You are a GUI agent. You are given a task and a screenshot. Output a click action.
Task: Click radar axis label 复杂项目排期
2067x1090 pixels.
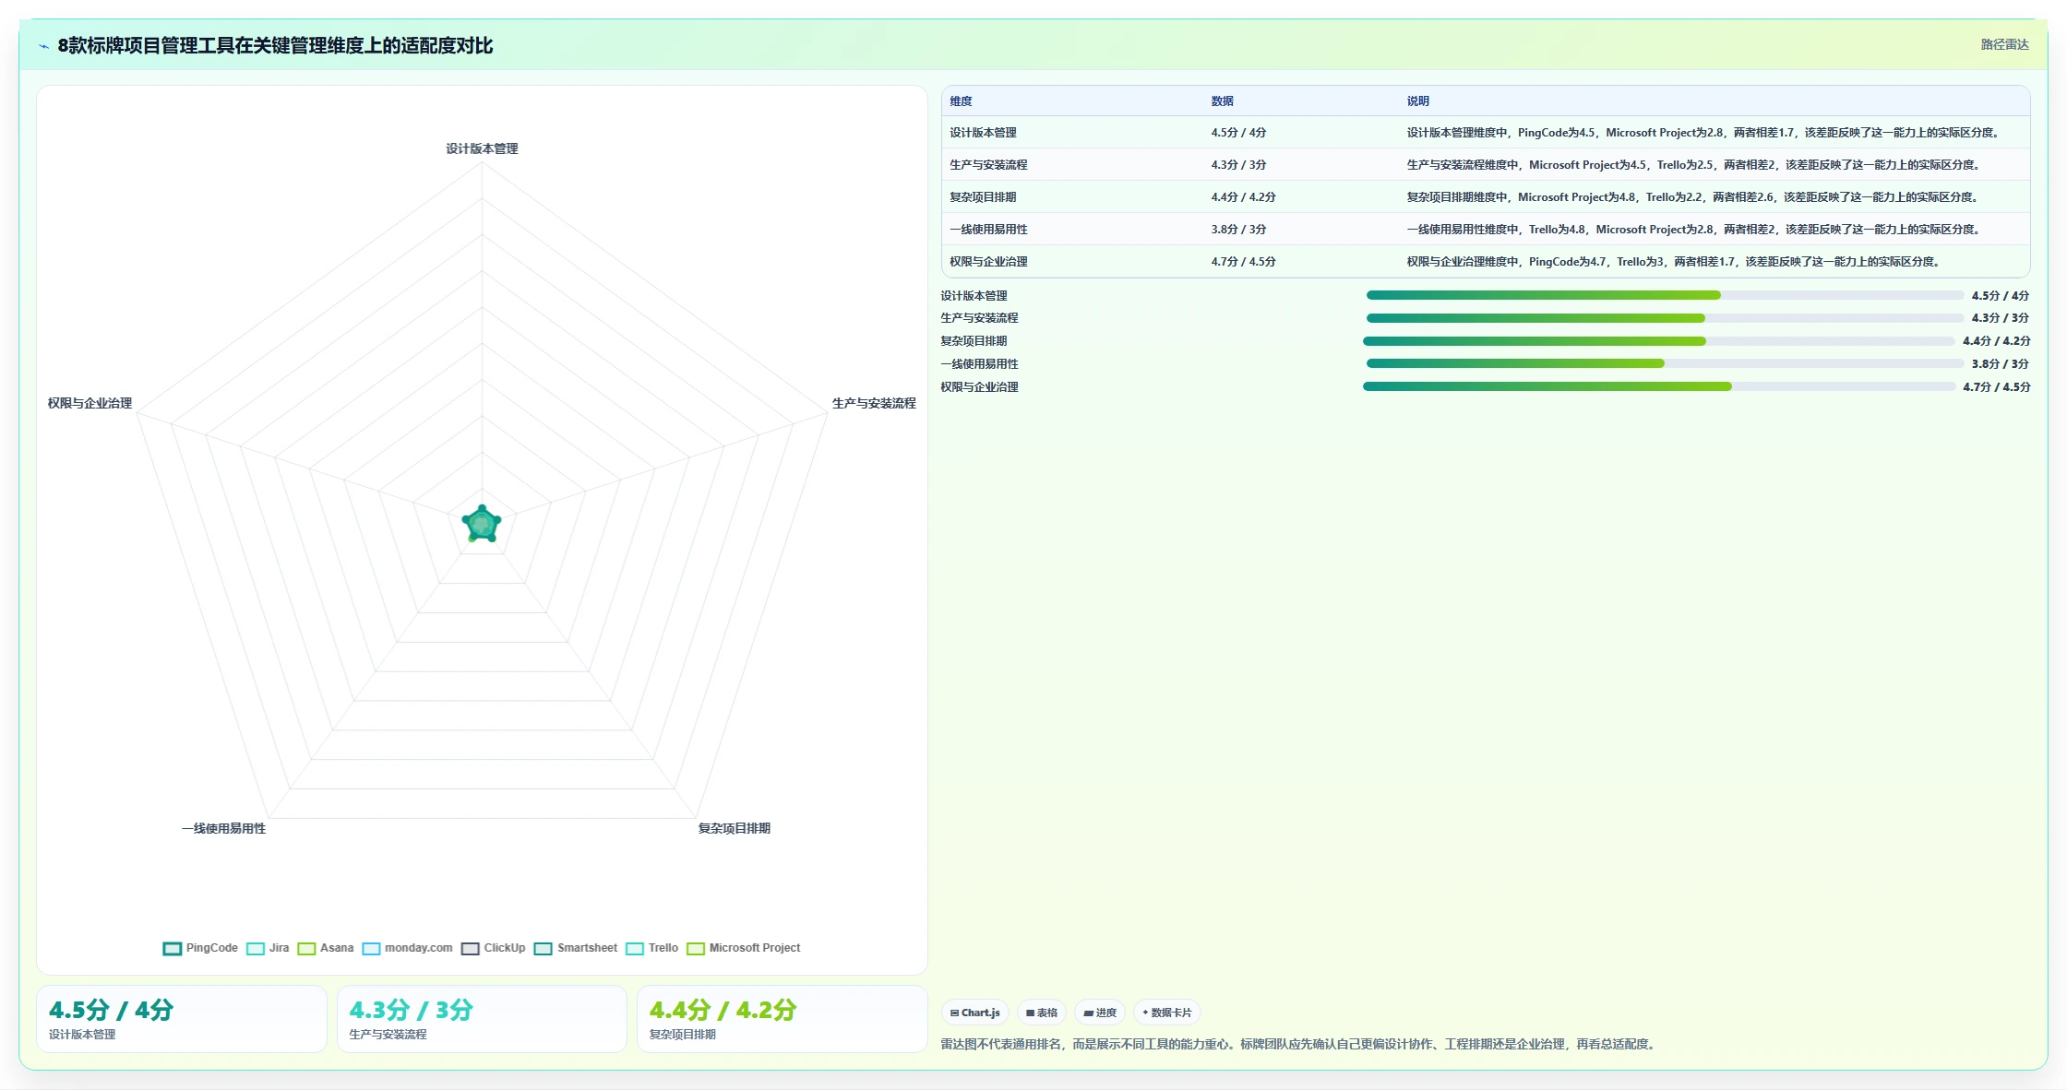(734, 828)
